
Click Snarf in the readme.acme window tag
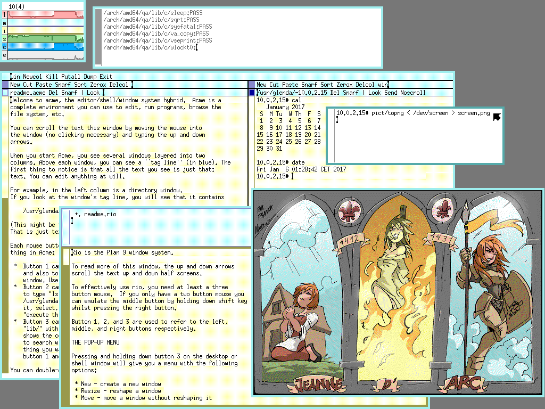pyautogui.click(x=69, y=93)
